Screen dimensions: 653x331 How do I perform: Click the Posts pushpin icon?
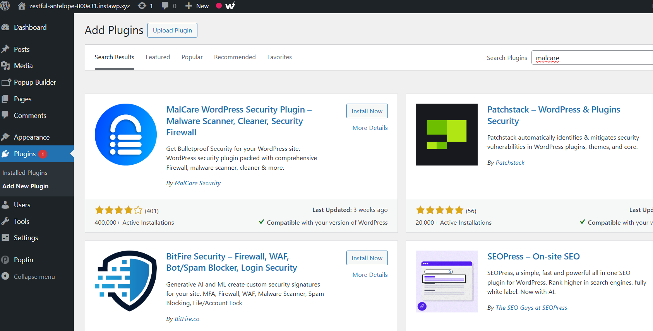tap(5, 49)
